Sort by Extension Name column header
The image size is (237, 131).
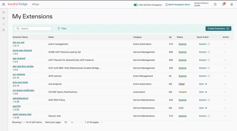(20, 37)
